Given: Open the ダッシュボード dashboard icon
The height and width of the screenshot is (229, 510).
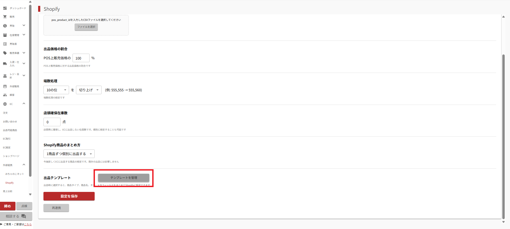Looking at the screenshot, I should click(5, 8).
